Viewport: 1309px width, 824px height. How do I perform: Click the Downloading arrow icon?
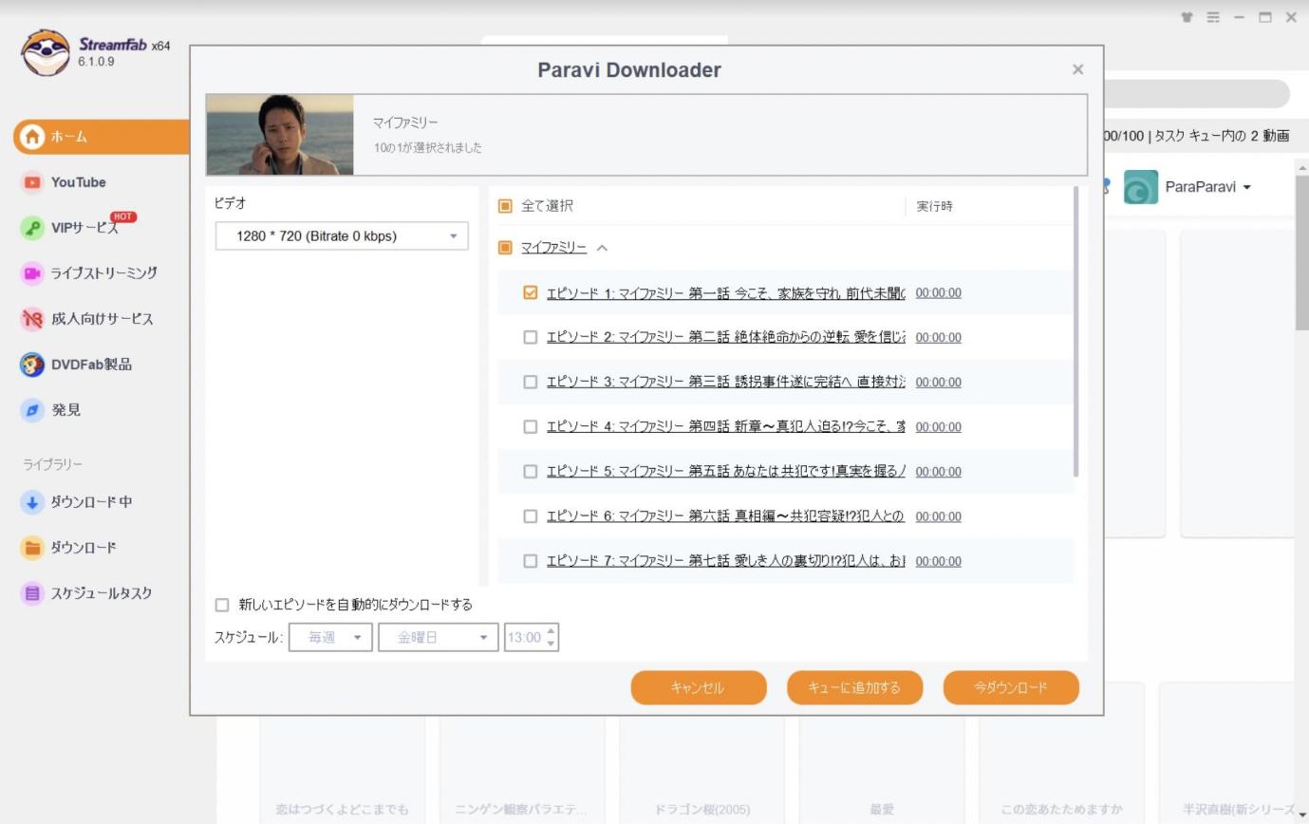coord(32,502)
